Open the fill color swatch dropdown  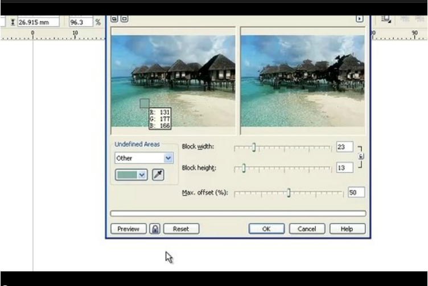pyautogui.click(x=131, y=175)
